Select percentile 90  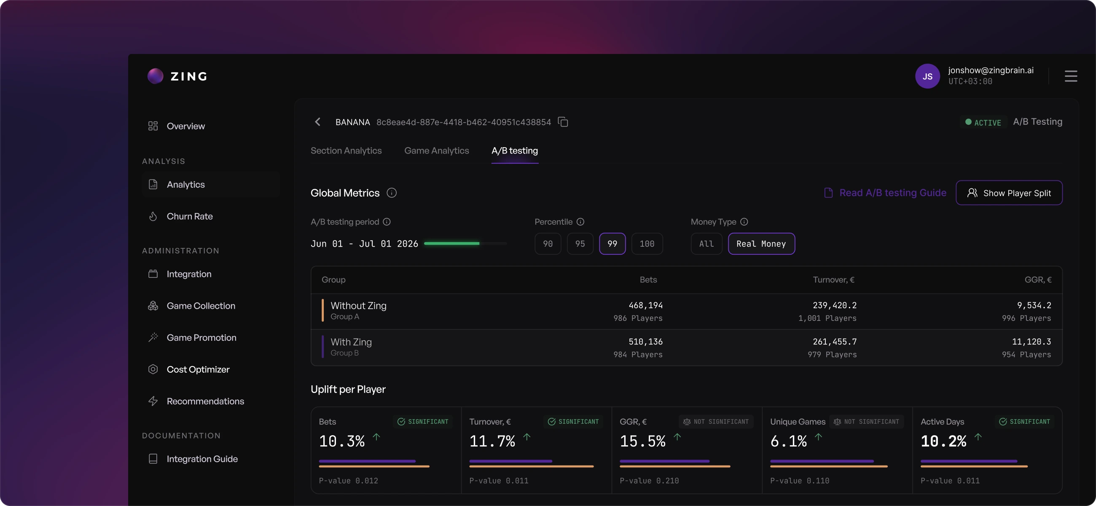[x=548, y=243]
